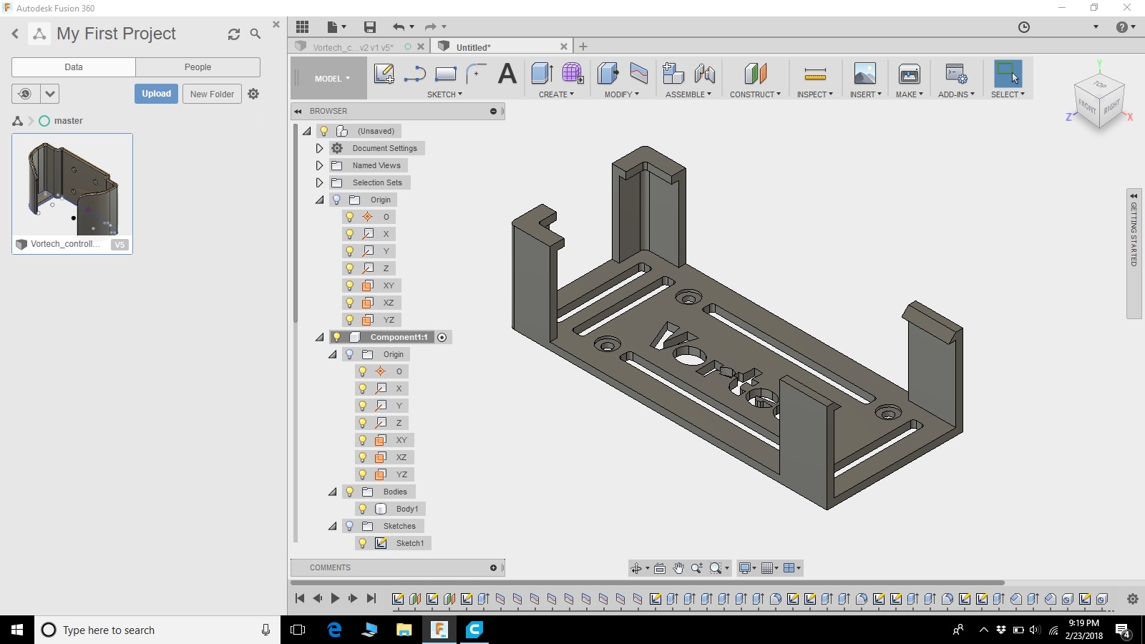Viewport: 1145px width, 644px height.
Task: Play the design timeline
Action: (335, 598)
